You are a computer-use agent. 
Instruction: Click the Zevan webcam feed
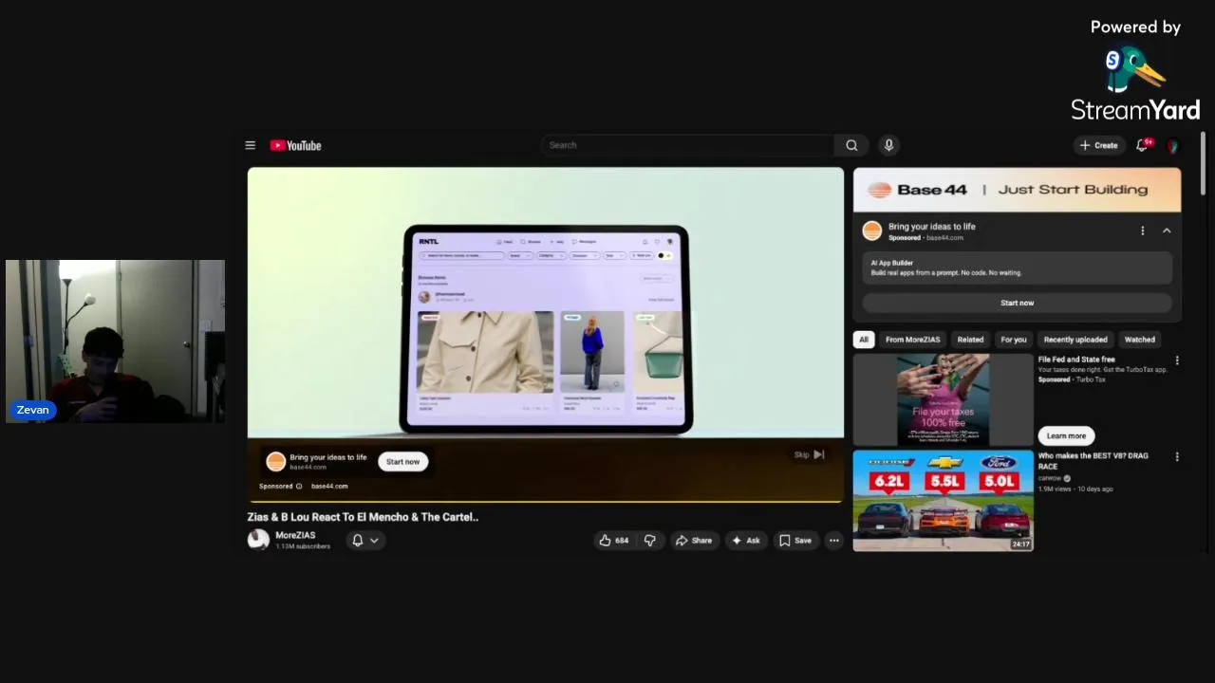pos(115,341)
